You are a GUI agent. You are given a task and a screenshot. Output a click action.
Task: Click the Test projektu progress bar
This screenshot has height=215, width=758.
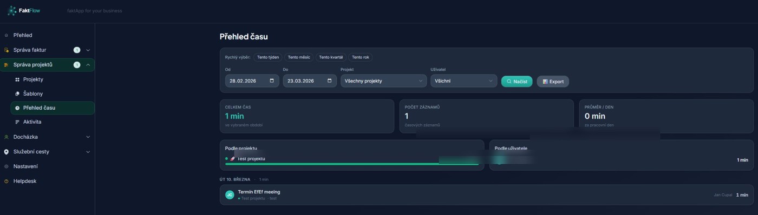(352, 164)
